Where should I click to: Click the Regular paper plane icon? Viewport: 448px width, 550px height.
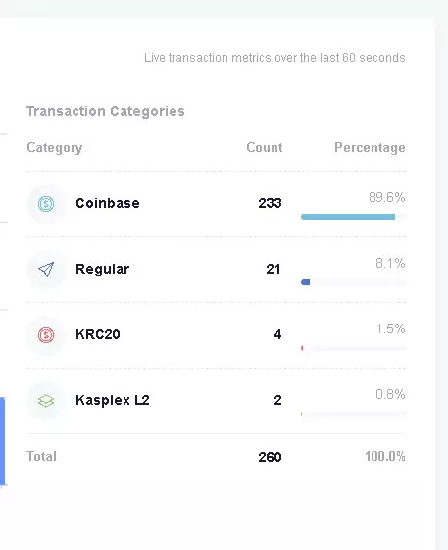46,270
